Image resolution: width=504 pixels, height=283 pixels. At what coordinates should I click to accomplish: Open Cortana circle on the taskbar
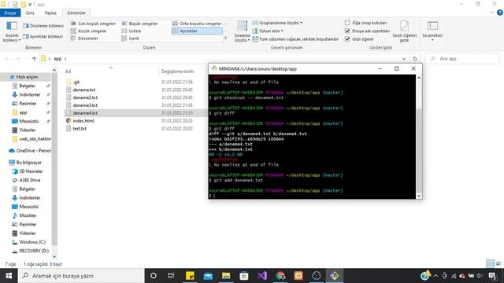154,276
